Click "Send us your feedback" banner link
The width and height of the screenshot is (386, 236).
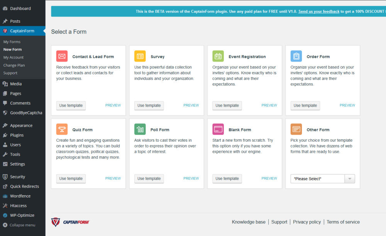319,11
